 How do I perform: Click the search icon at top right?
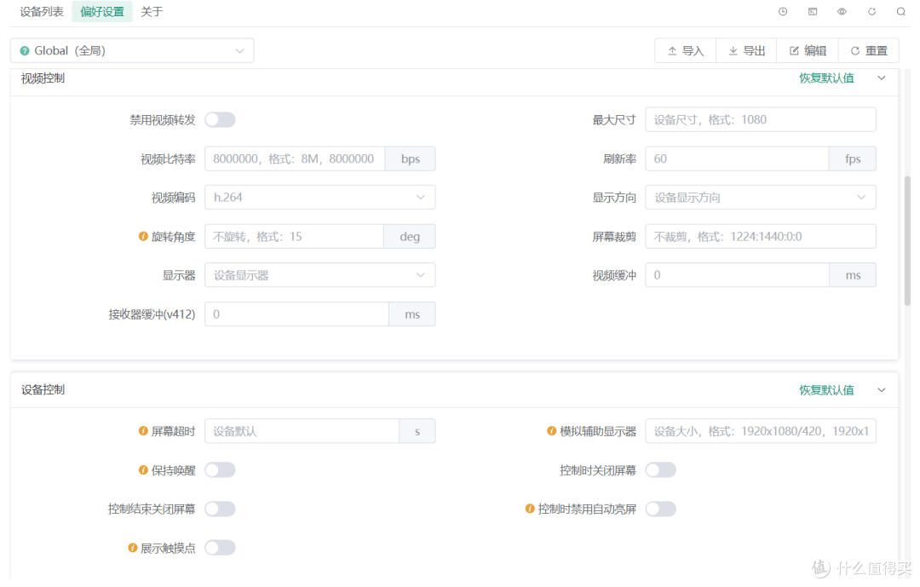pos(900,12)
